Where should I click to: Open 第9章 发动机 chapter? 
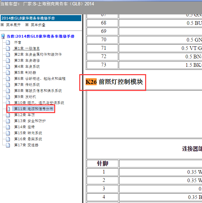point(25,97)
